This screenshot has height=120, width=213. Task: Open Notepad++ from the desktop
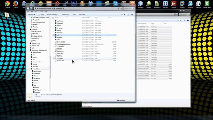[157, 4]
